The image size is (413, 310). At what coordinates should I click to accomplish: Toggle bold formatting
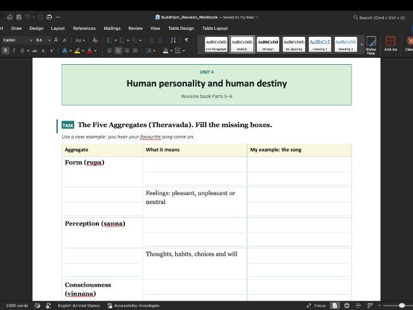pos(5,50)
